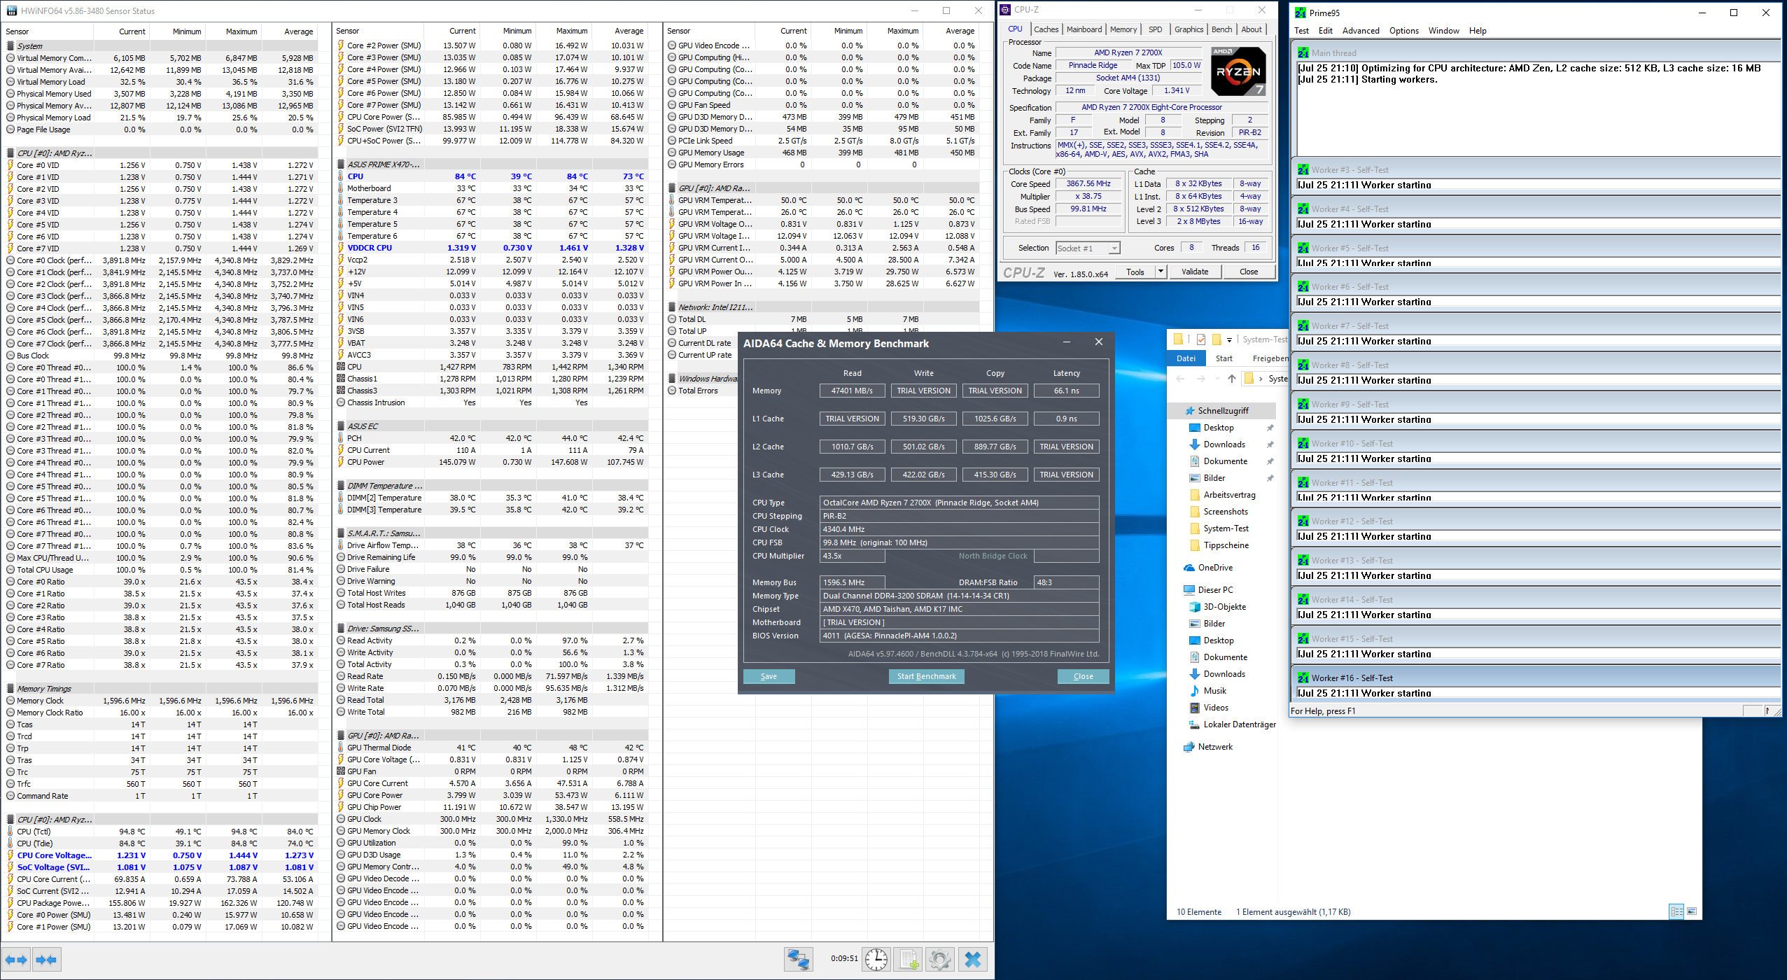Click the AIDA64 Close button
Screen dimensions: 1787x980
[1083, 676]
